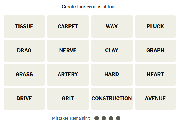This screenshot has height=126, width=180.
Task: Click the CONSTRUCTION word tile
Action: 112,99
